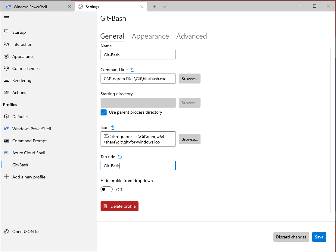Open the new tab profile dropdown chevron
This screenshot has height=252, width=336.
[x=165, y=7]
